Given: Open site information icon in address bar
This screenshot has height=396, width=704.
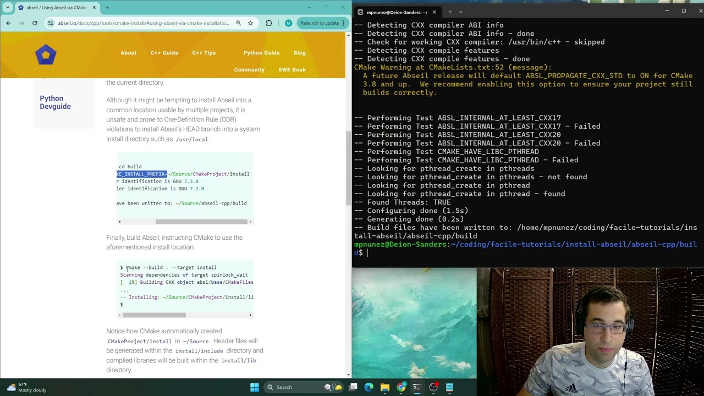Looking at the screenshot, I should pyautogui.click(x=51, y=23).
